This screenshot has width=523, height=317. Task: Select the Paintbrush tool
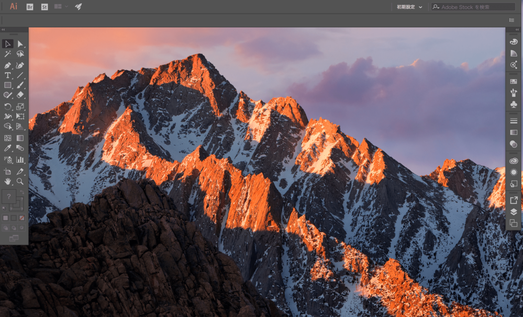pyautogui.click(x=20, y=85)
